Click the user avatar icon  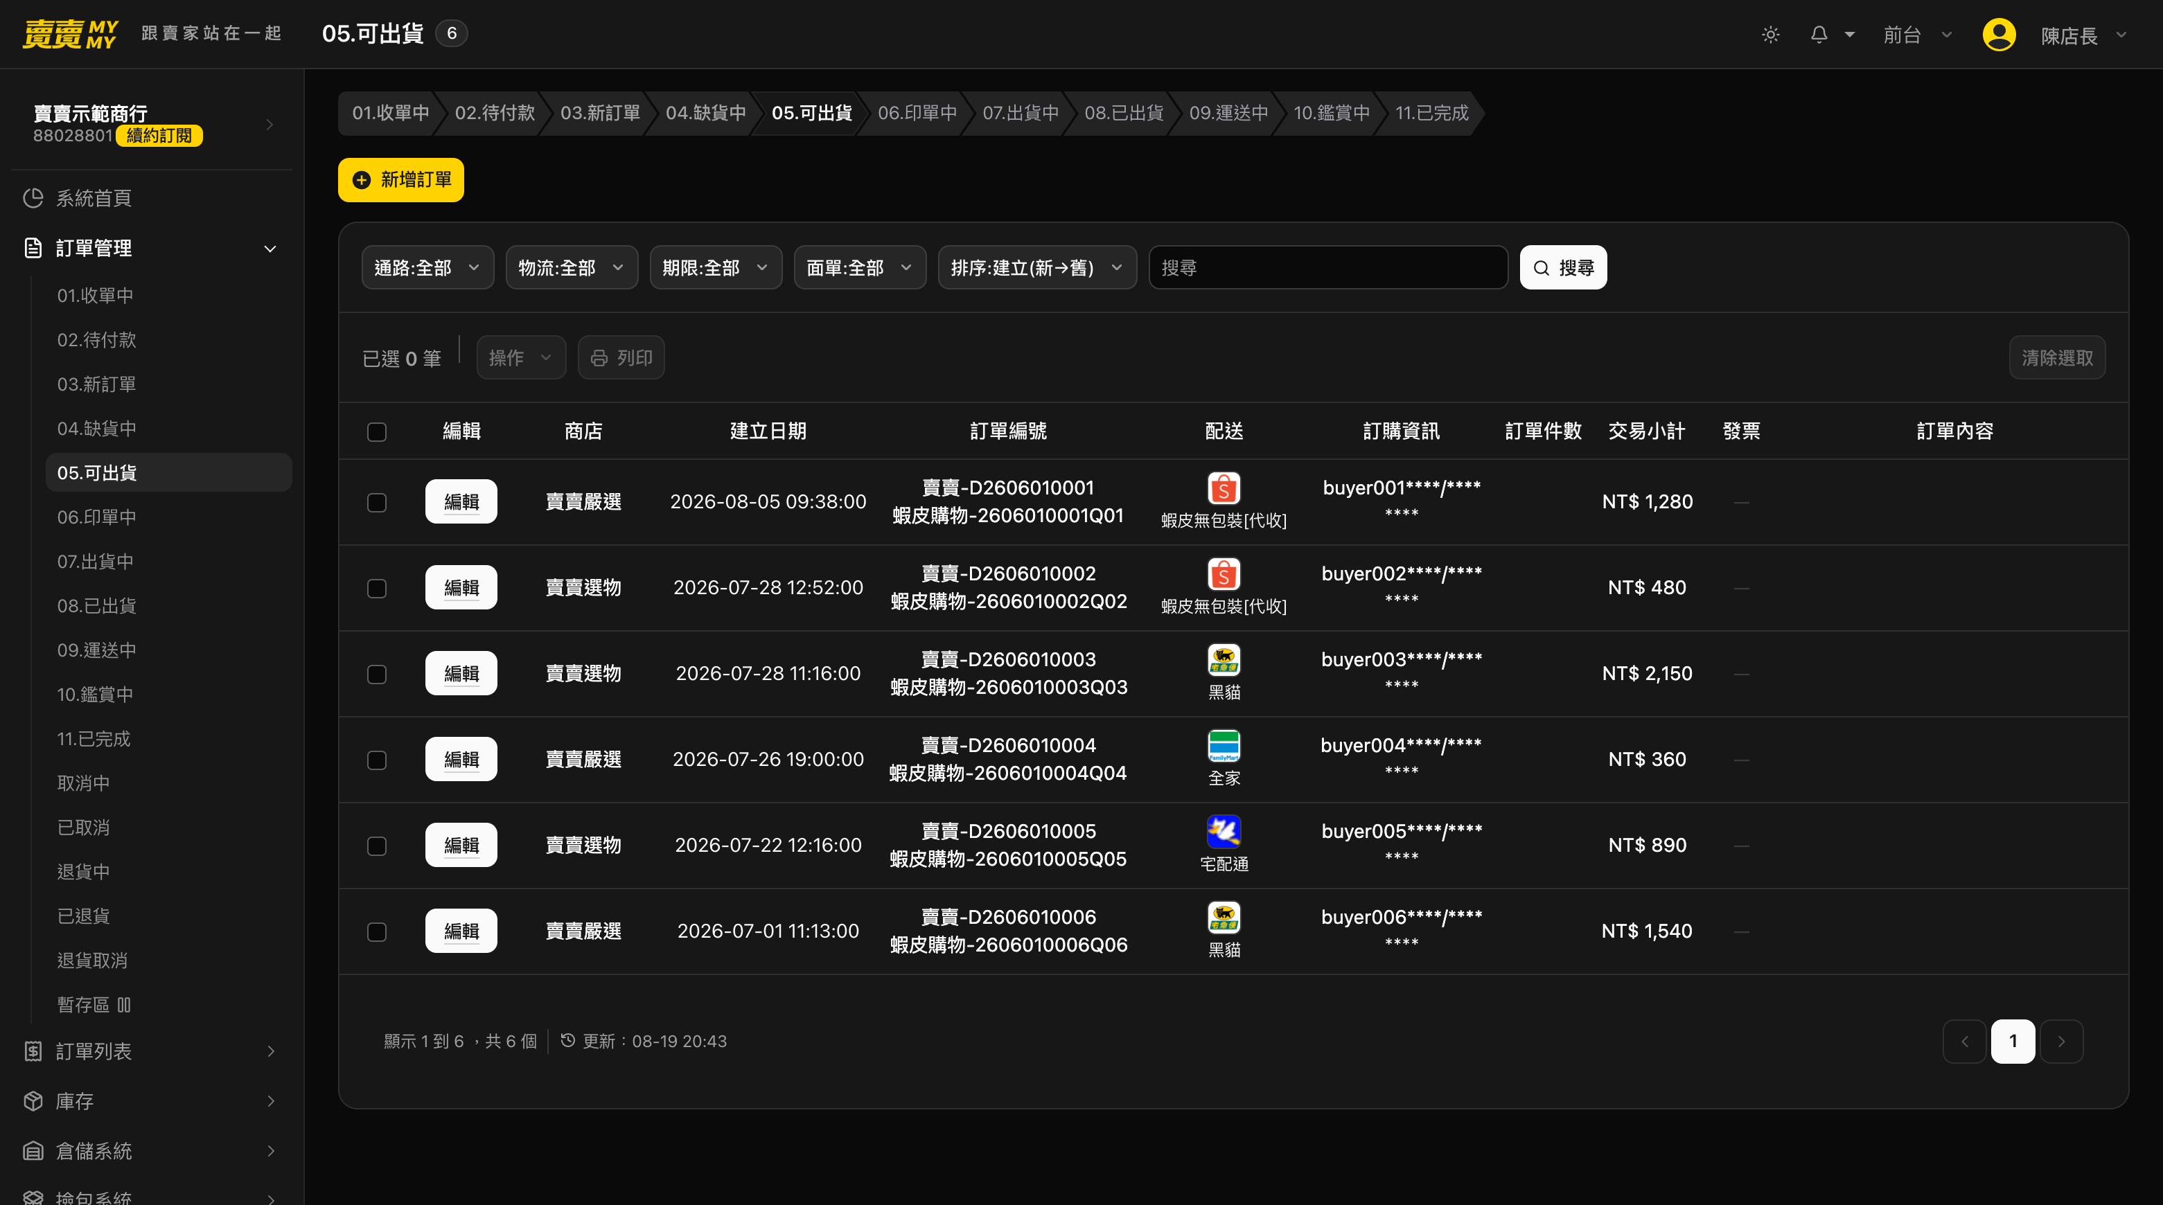tap(1998, 35)
